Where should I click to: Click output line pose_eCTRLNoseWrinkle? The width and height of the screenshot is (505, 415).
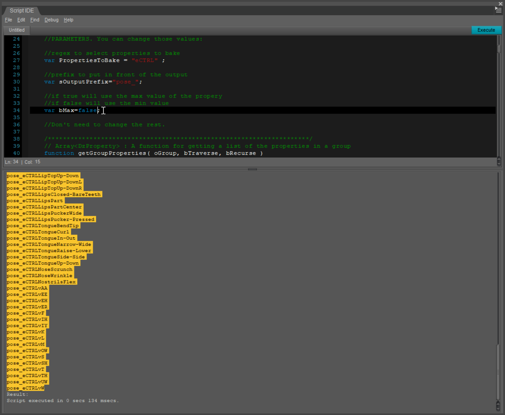pos(40,276)
